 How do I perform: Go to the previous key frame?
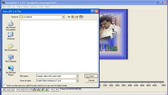(x=34, y=90)
